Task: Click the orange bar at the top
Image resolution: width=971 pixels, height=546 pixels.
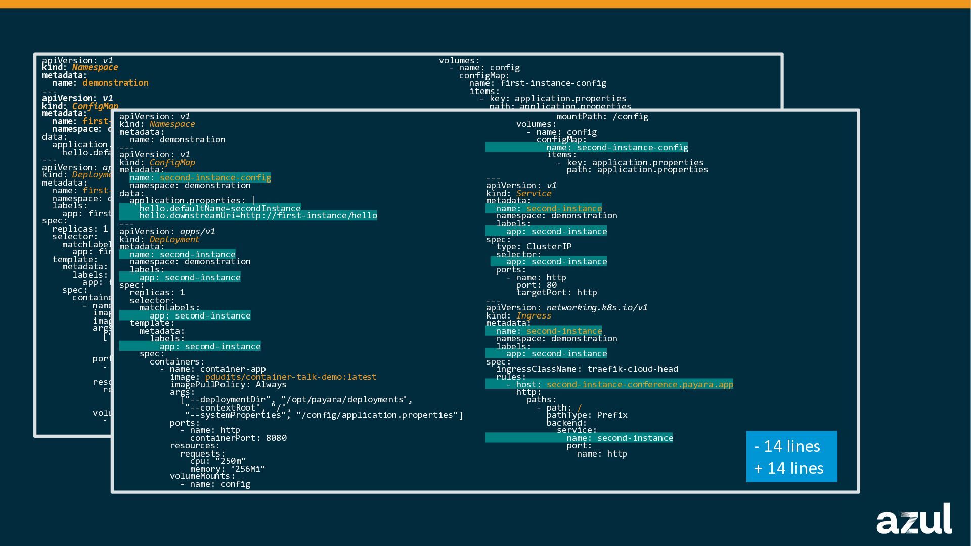Action: pos(485,4)
